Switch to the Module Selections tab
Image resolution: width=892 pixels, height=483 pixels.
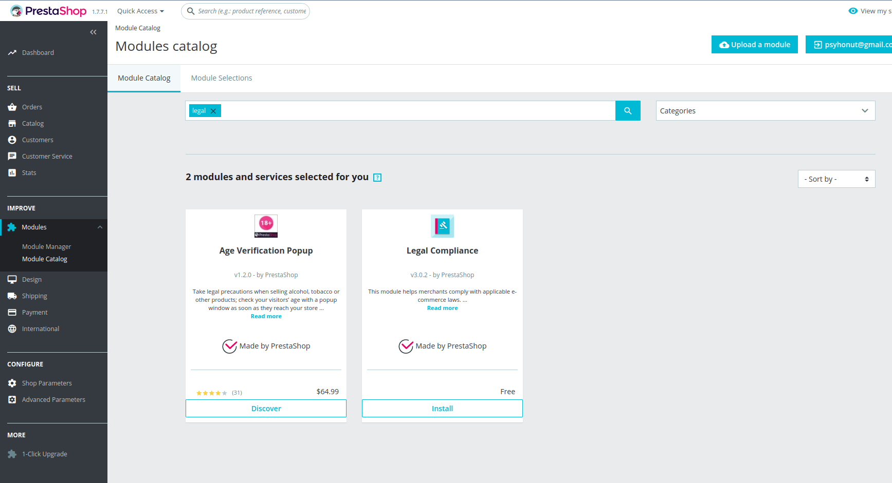[x=222, y=78]
